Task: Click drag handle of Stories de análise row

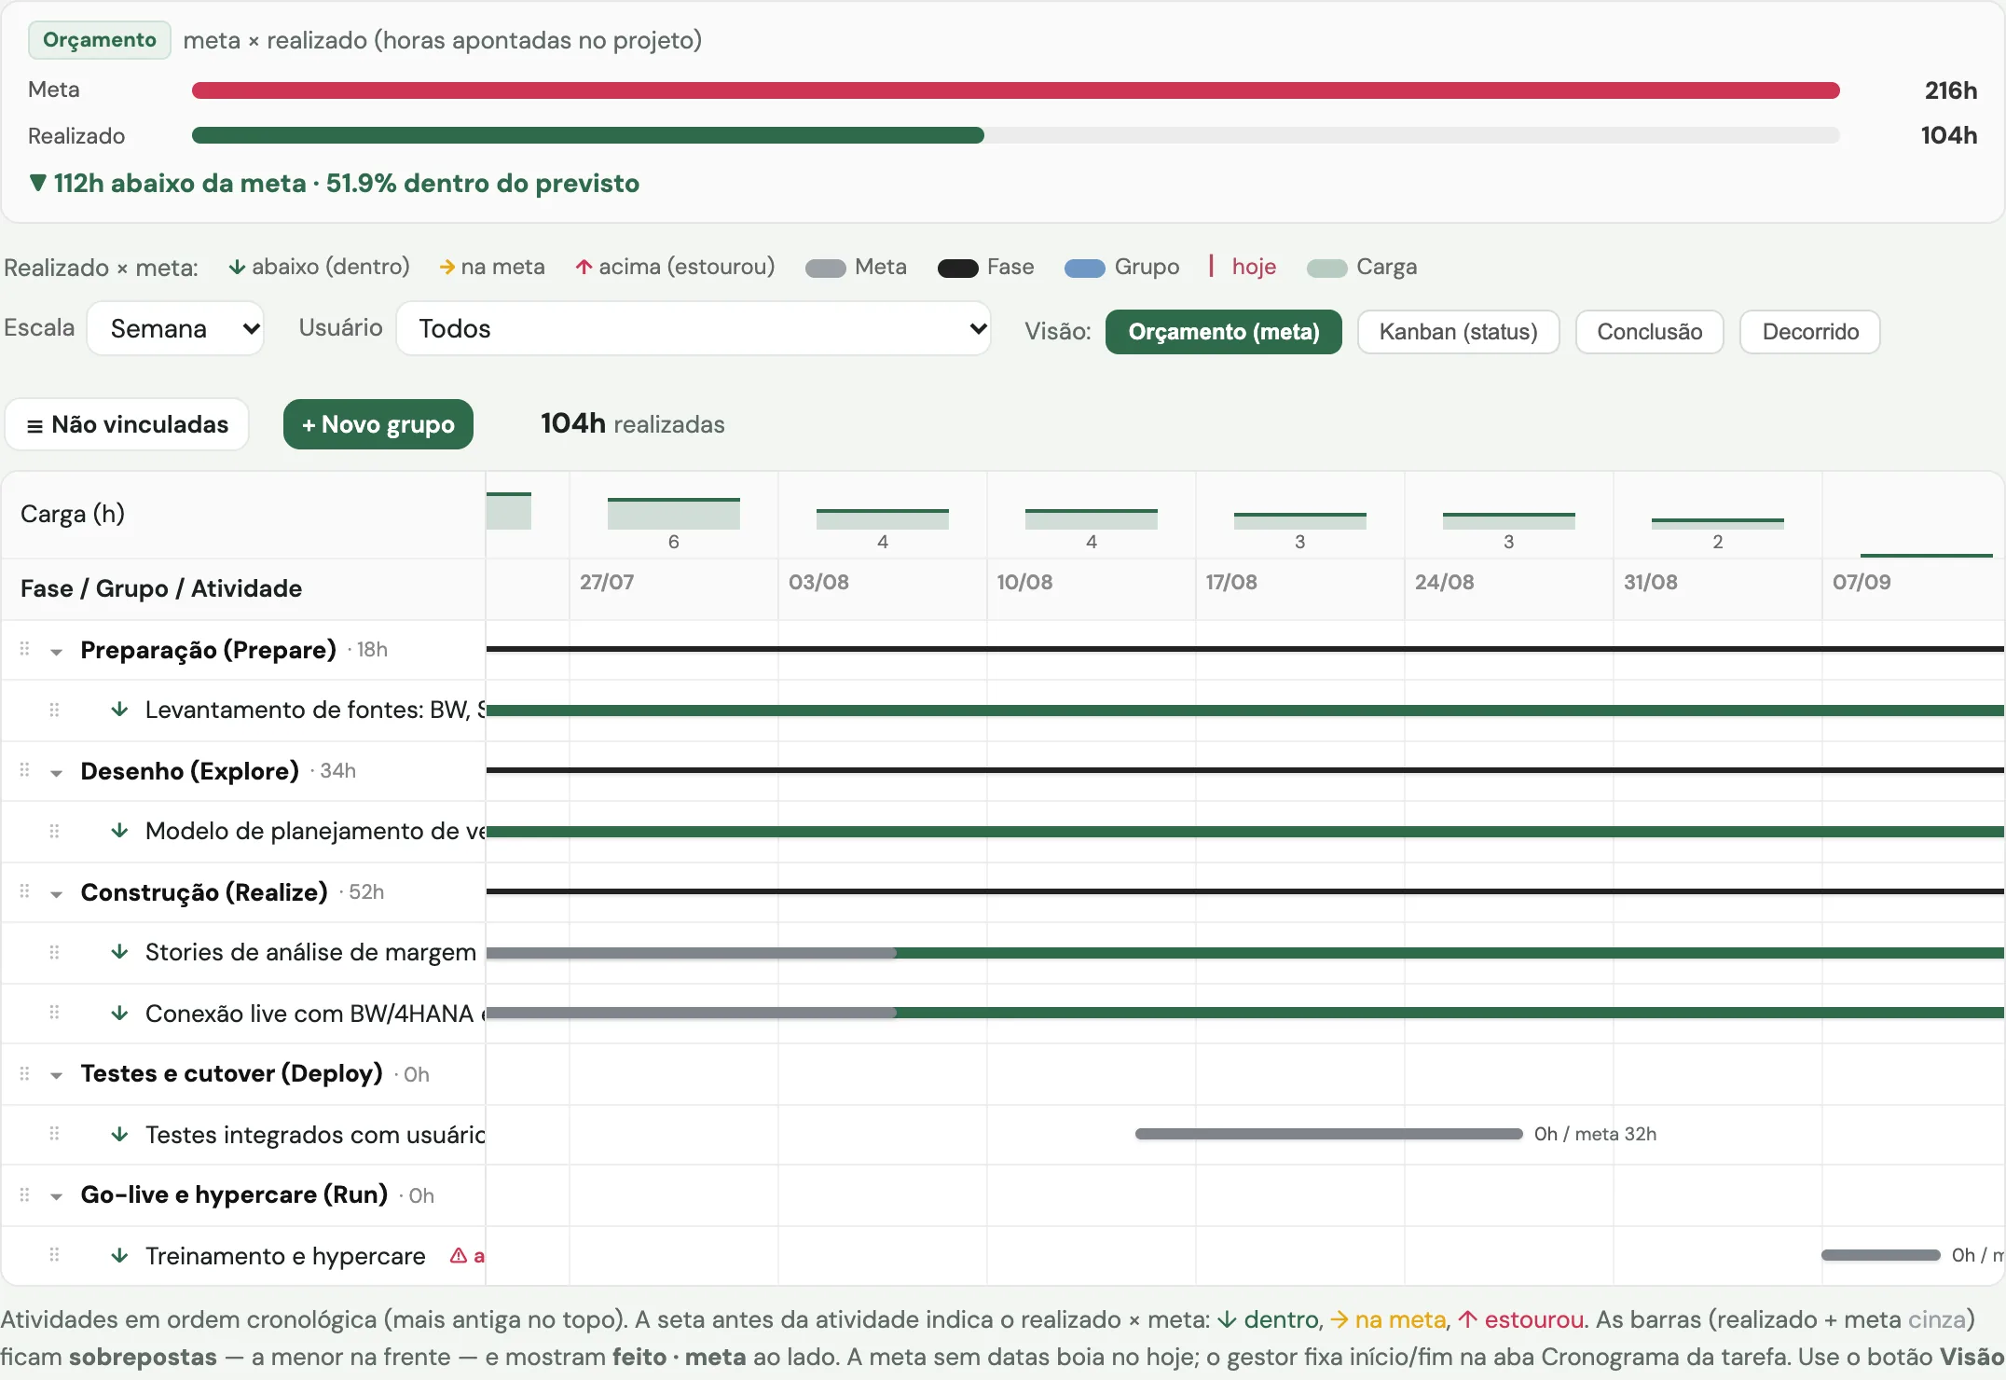Action: click(54, 952)
